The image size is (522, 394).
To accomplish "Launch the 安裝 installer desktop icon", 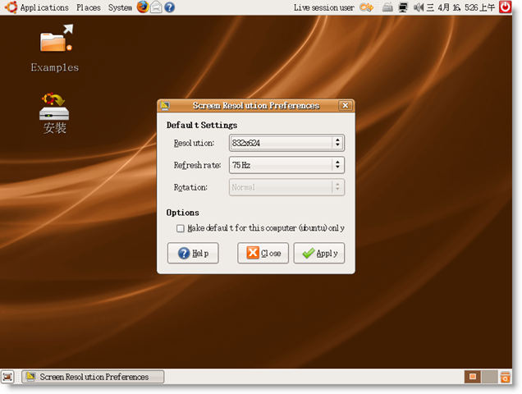I will click(54, 113).
